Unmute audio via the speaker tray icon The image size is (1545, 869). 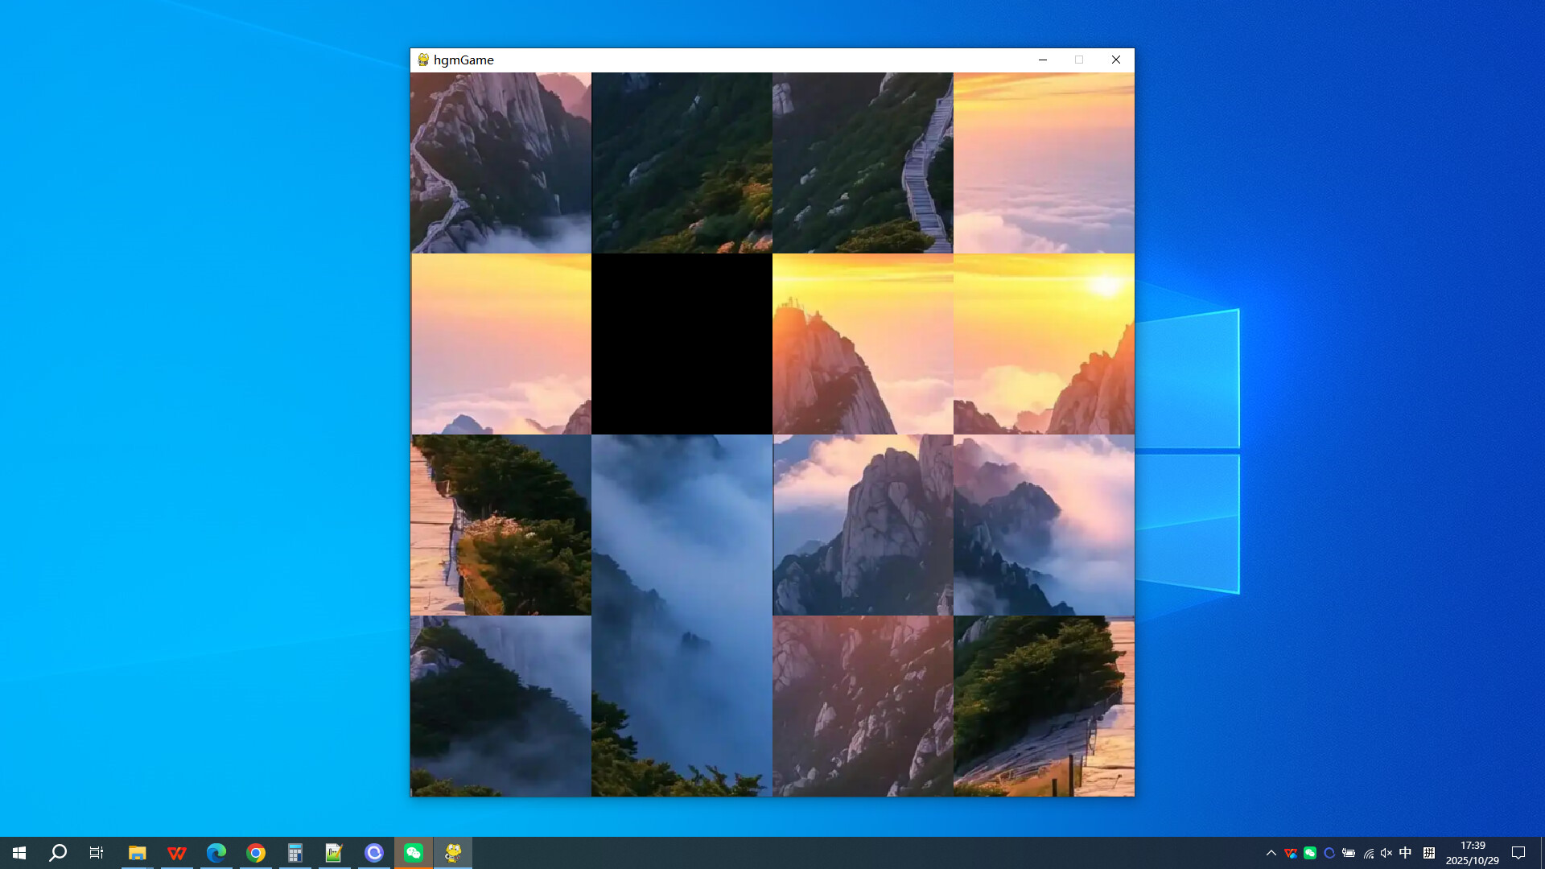coord(1385,852)
